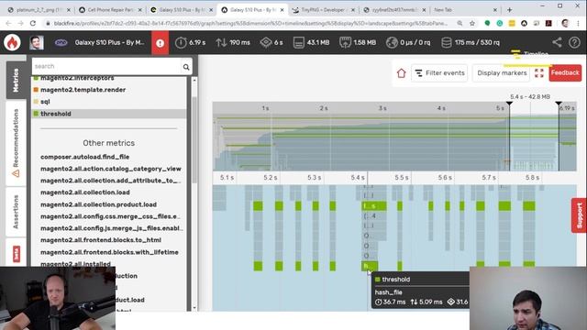Toggle Display markers
The width and height of the screenshot is (587, 330).
click(x=502, y=73)
